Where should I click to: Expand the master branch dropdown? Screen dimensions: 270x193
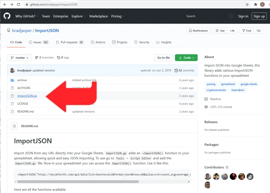pyautogui.click(x=19, y=58)
